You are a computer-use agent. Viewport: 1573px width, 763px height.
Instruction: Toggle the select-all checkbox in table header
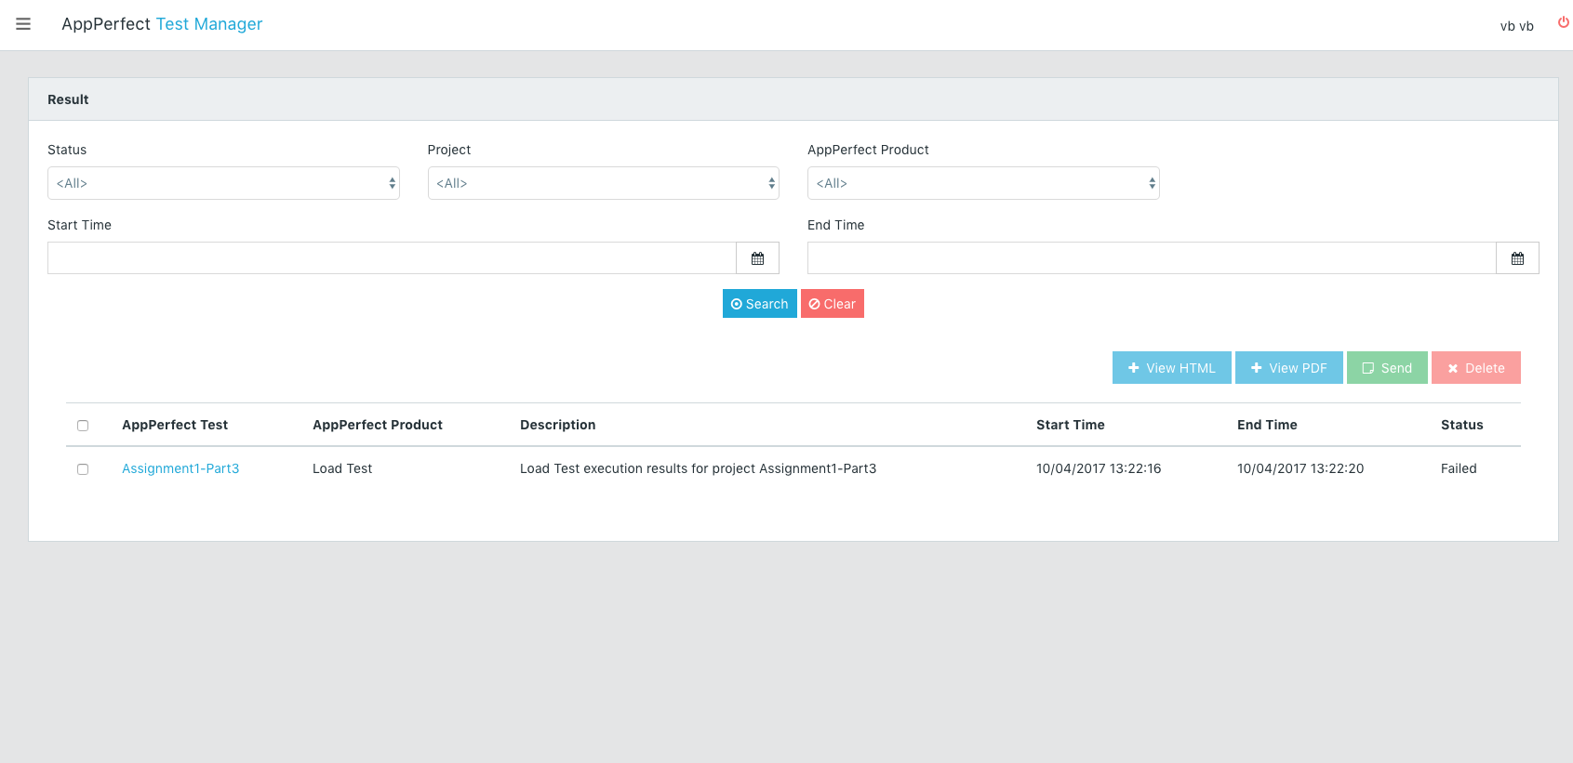(83, 426)
